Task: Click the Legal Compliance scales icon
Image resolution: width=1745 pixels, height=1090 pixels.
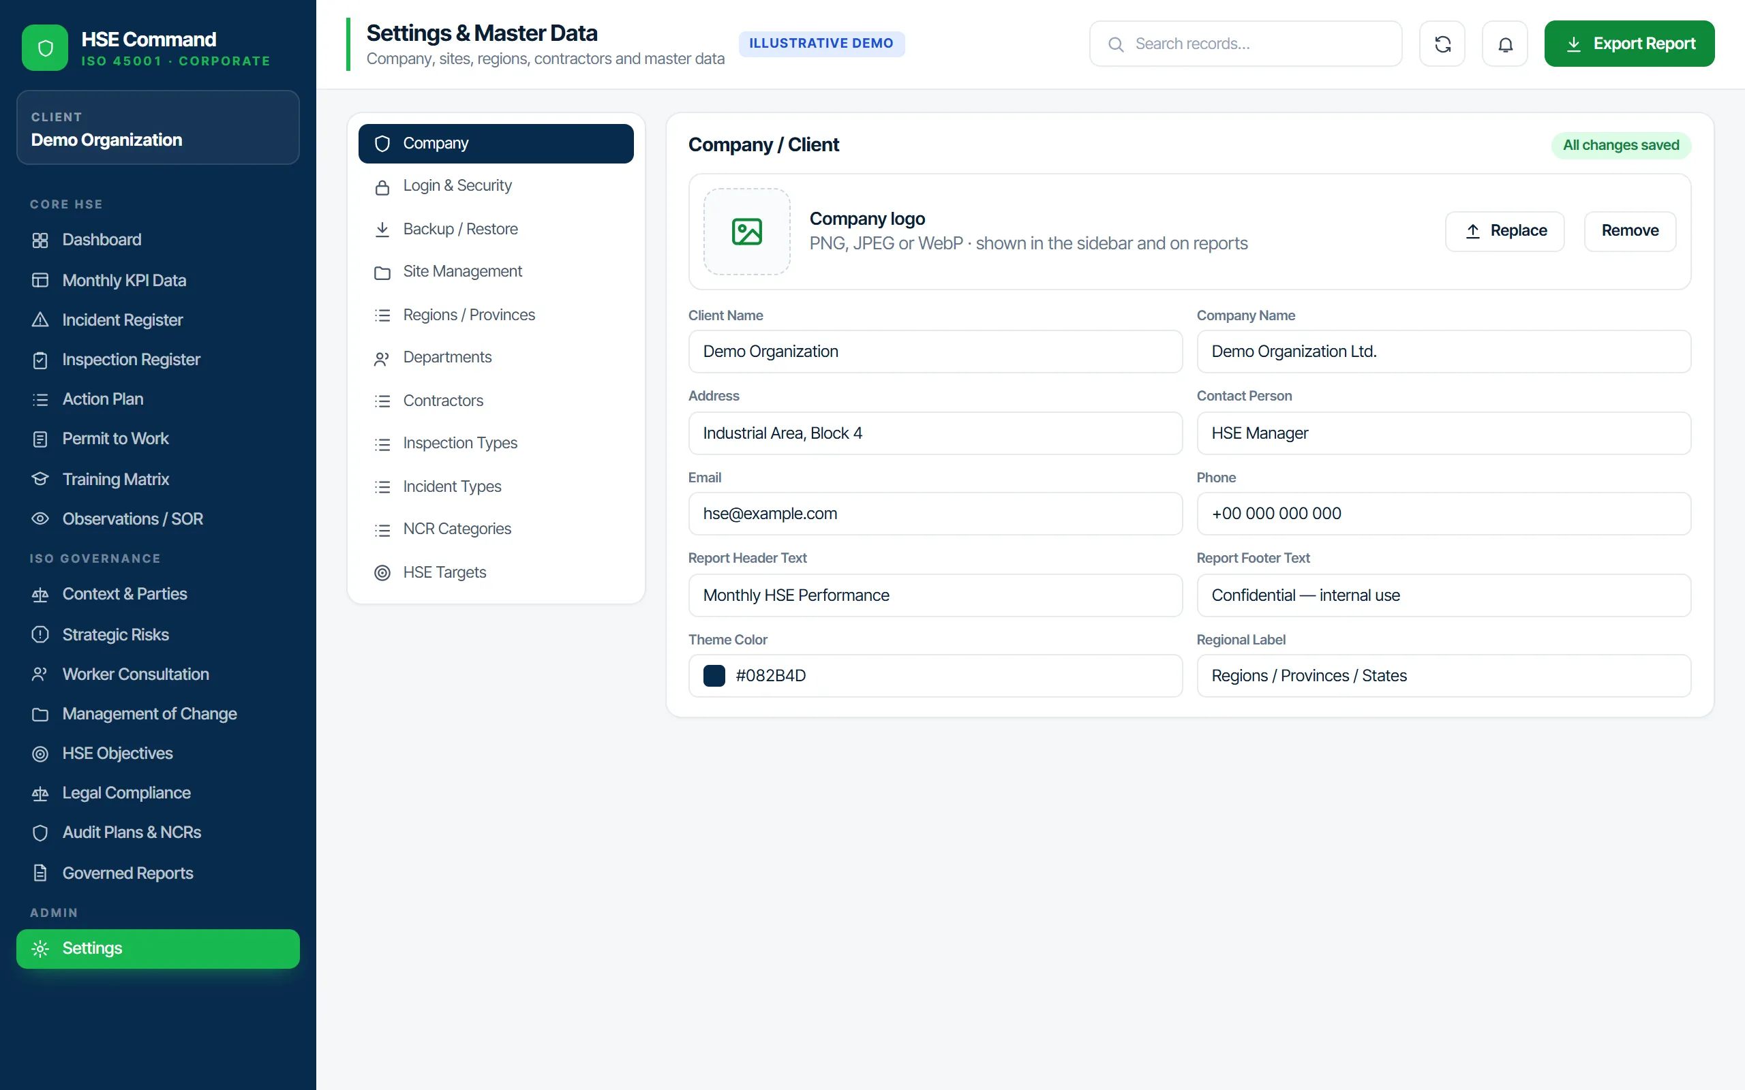Action: pos(40,794)
